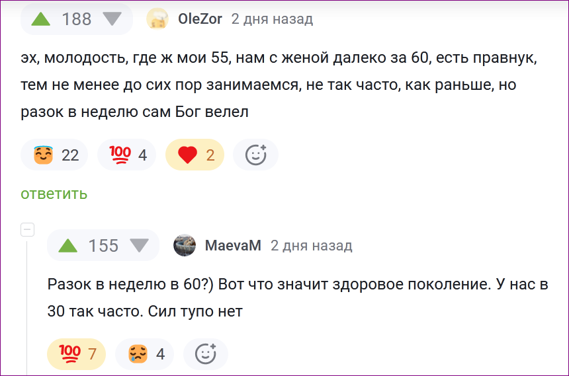The width and height of the screenshot is (569, 376).
Task: Open OleZor comment's timestamp link
Action: (272, 19)
